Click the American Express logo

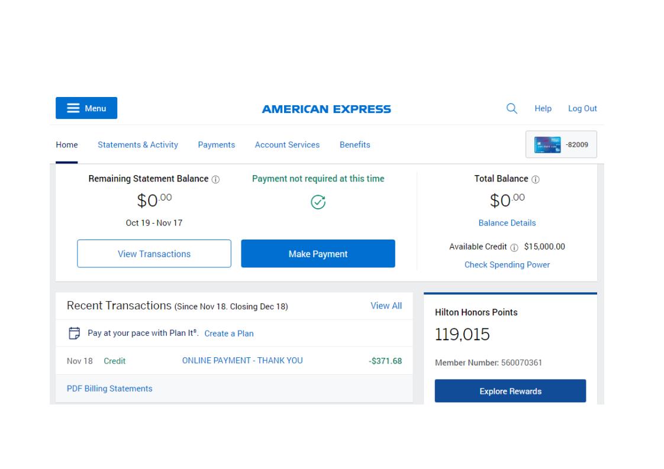(327, 109)
